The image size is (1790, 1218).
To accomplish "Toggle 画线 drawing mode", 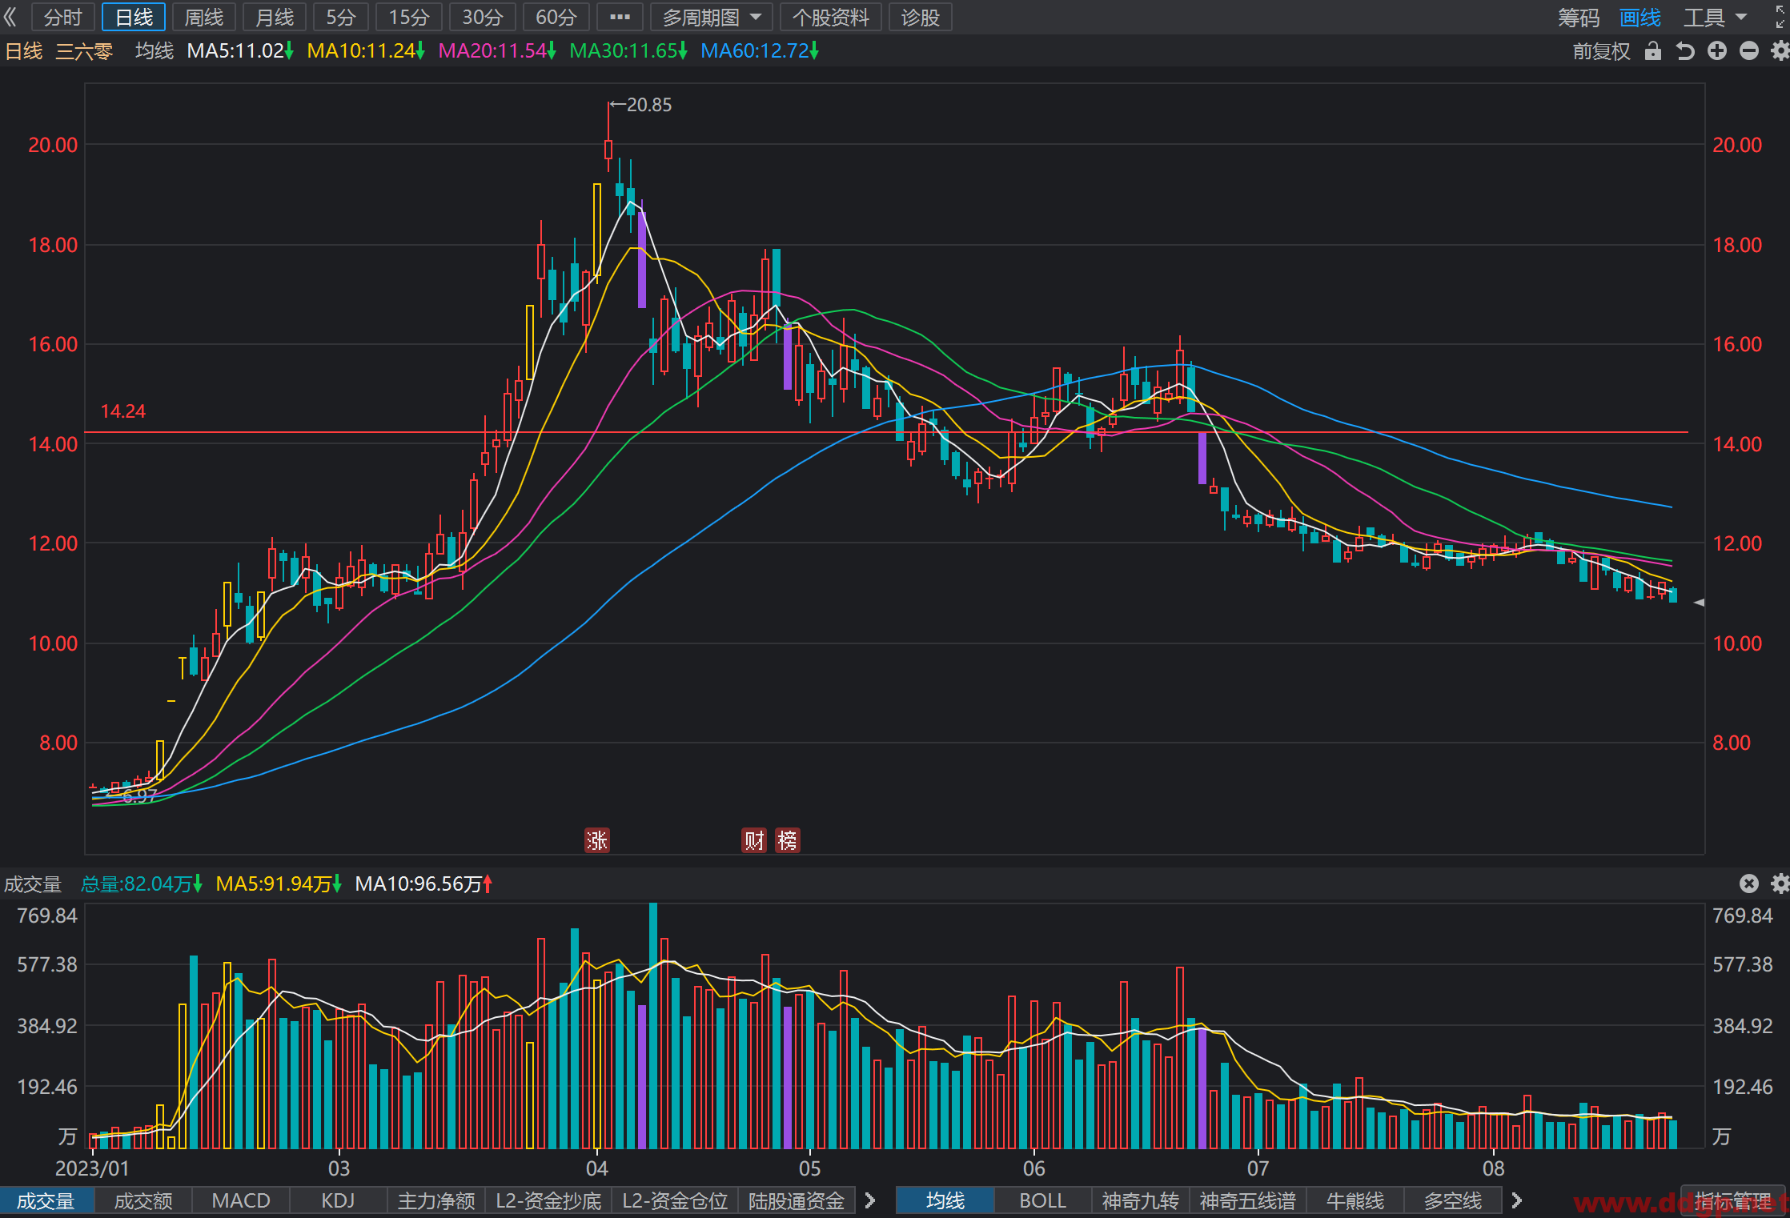I will 1639,18.
